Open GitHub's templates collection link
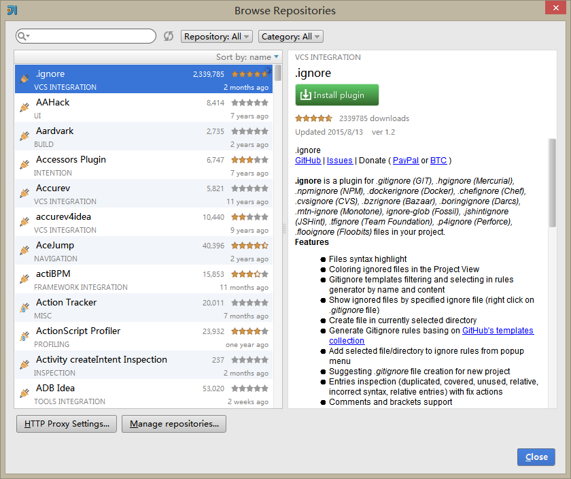Image resolution: width=571 pixels, height=479 pixels. [x=498, y=330]
